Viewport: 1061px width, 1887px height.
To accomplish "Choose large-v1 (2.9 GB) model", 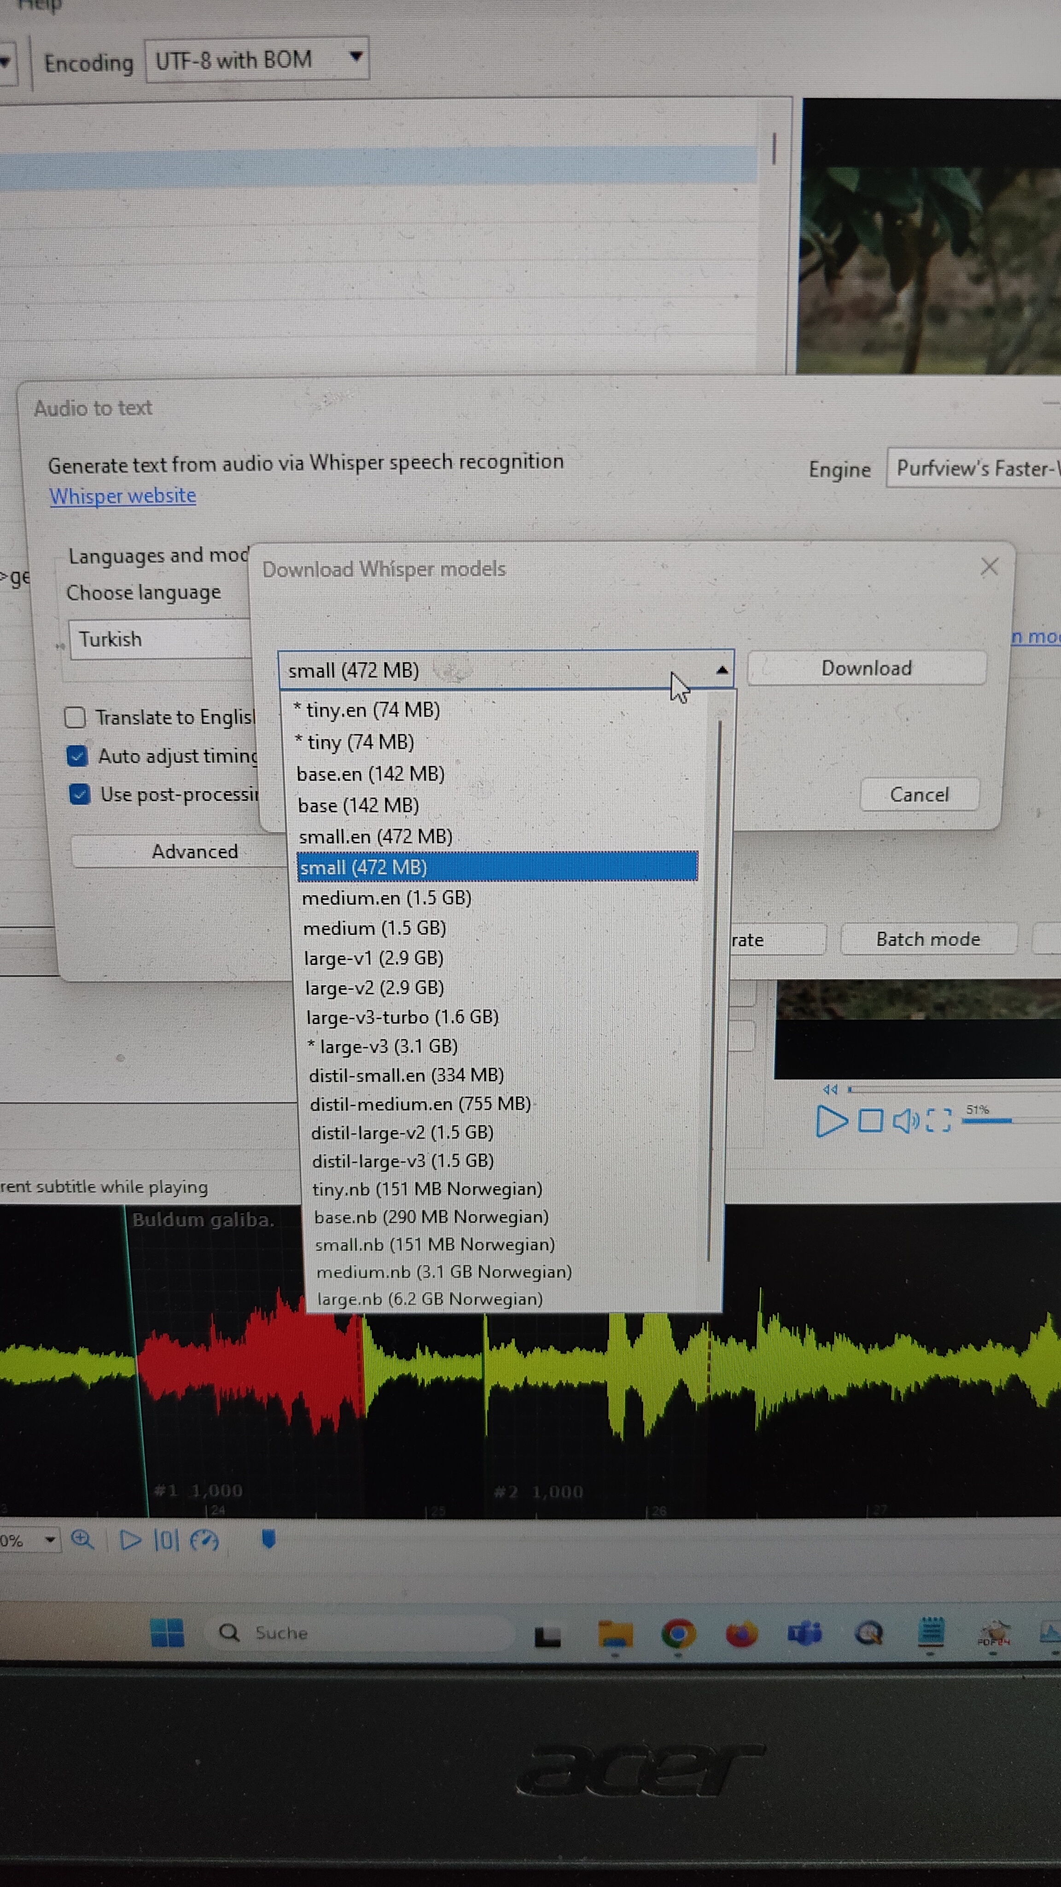I will [x=373, y=958].
